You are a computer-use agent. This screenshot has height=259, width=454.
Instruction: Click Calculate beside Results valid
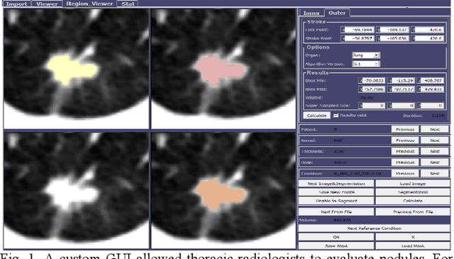click(x=316, y=115)
